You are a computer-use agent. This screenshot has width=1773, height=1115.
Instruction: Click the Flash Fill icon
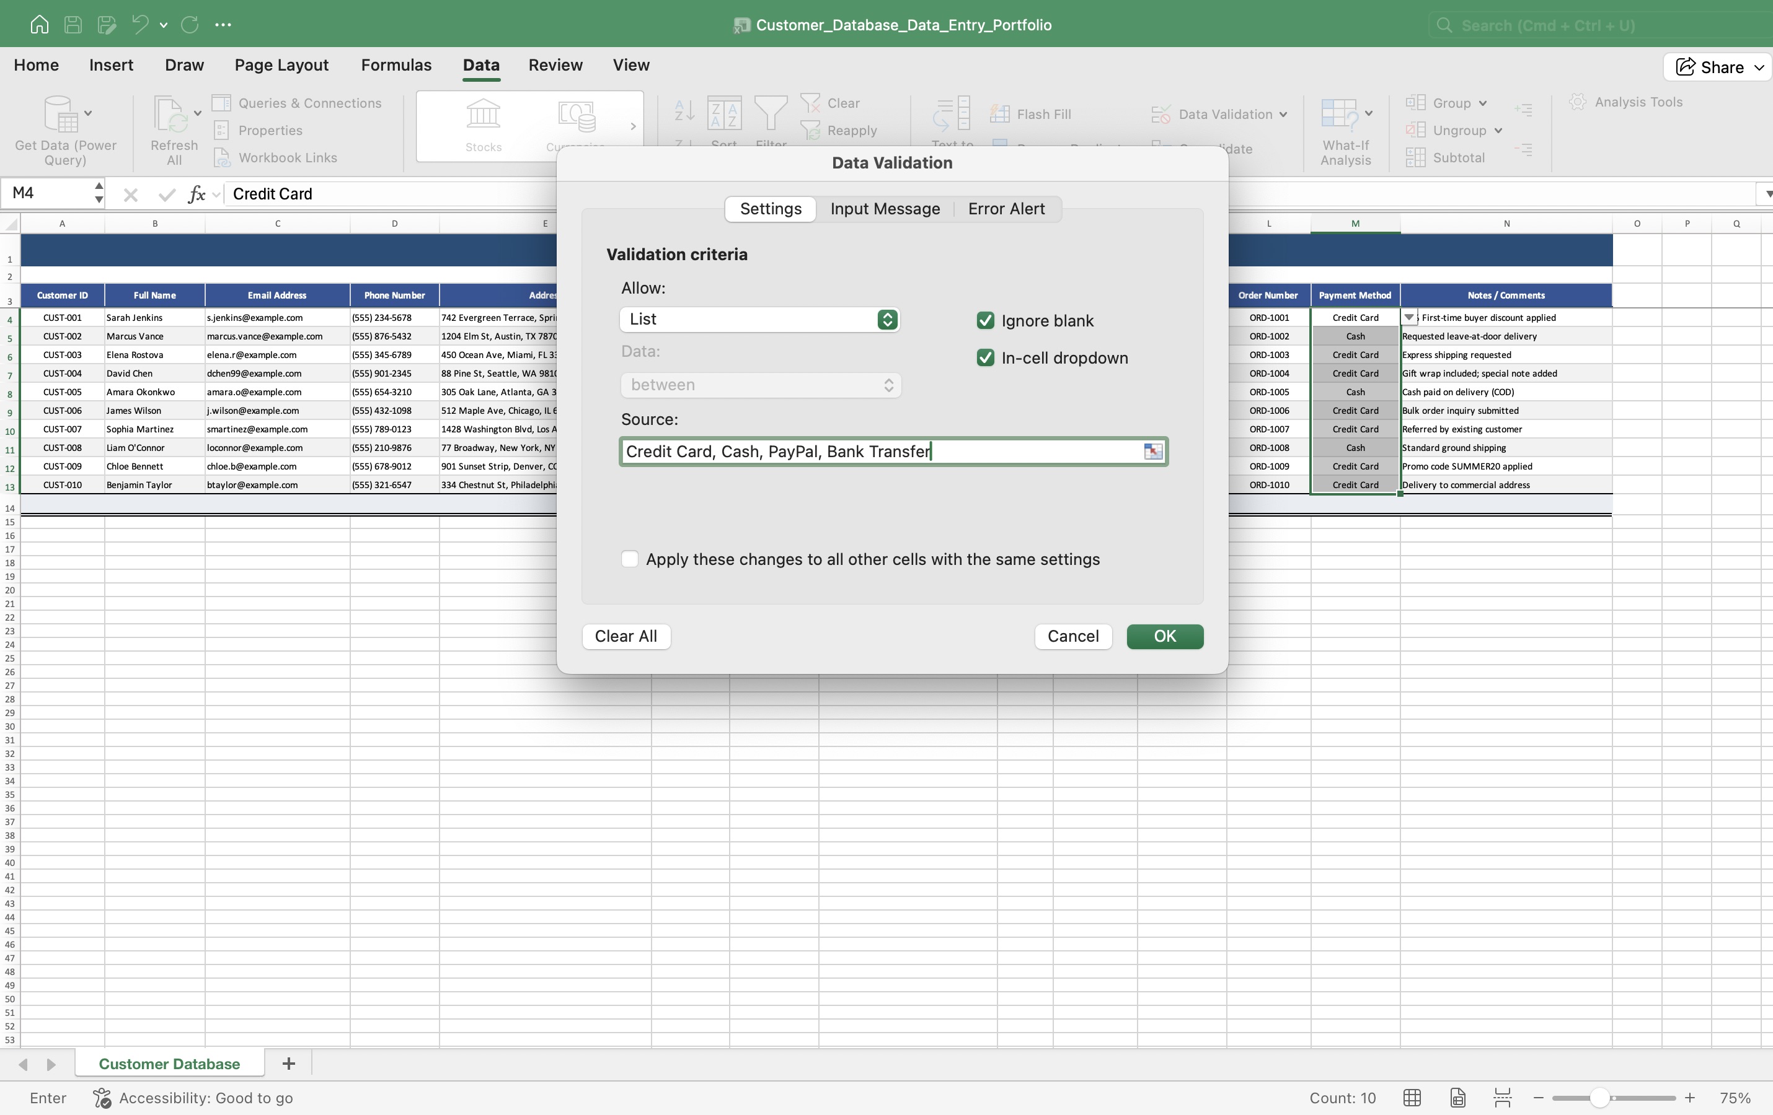click(999, 114)
